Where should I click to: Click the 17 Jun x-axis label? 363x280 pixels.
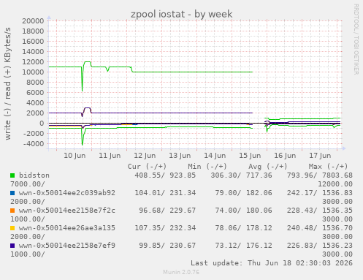point(320,156)
